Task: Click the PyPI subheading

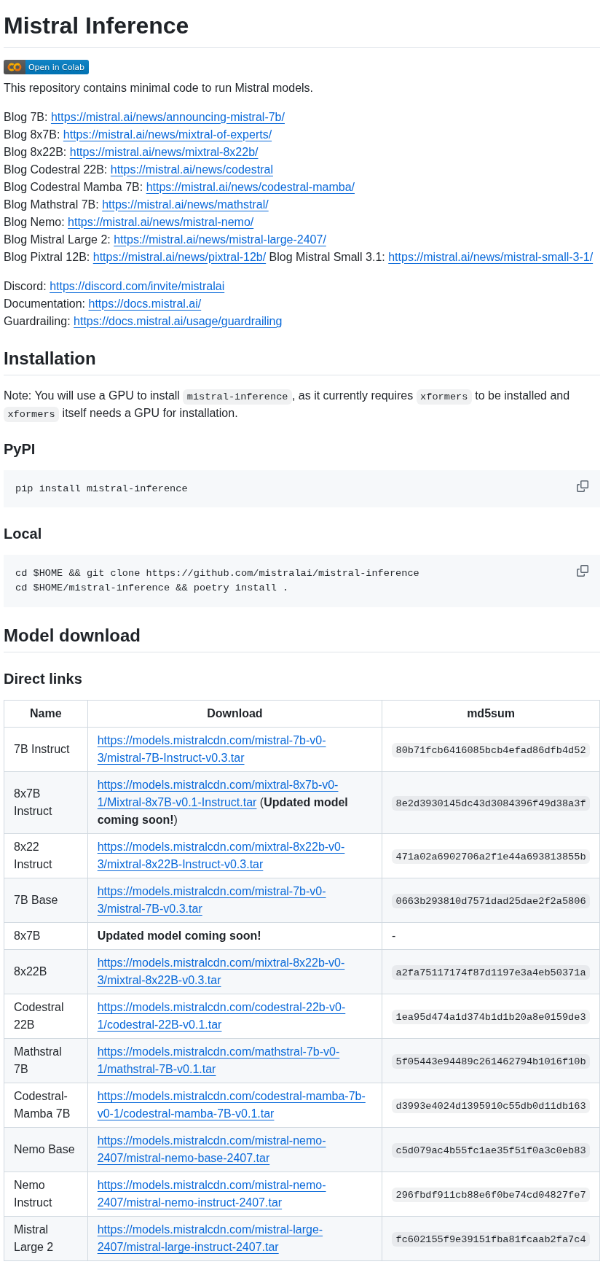Action: 20,449
